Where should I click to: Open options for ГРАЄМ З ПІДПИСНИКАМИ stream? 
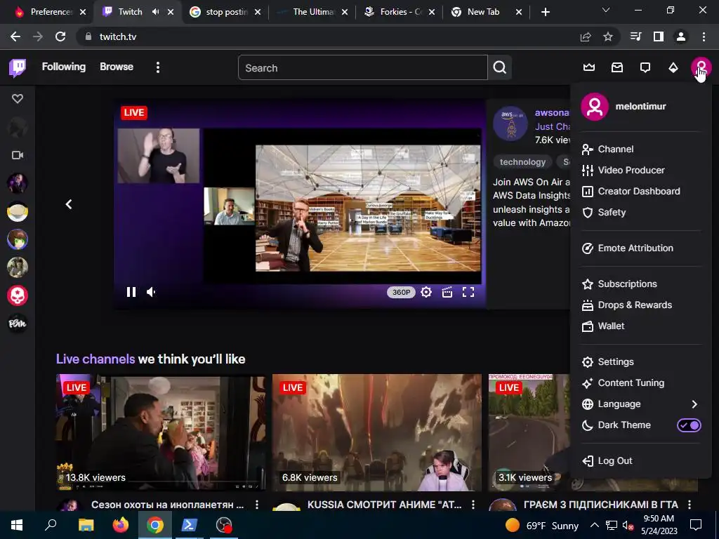point(690,505)
